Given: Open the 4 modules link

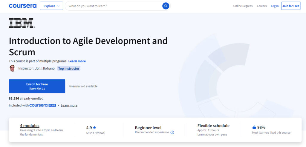Looking at the screenshot, I should pyautogui.click(x=30, y=126).
